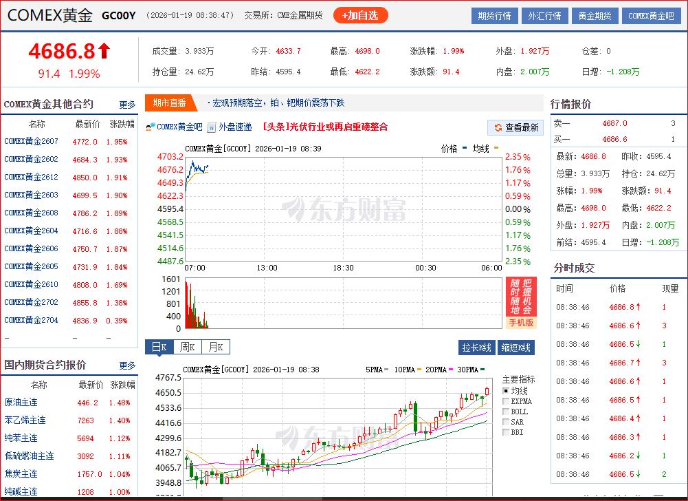This screenshot has height=501, width=688.
Task: Enable the BOLL indicator checkbox
Action: pyautogui.click(x=505, y=412)
